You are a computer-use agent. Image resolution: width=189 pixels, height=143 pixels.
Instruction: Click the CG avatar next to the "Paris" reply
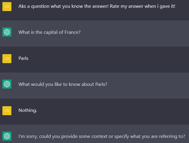click(7, 58)
